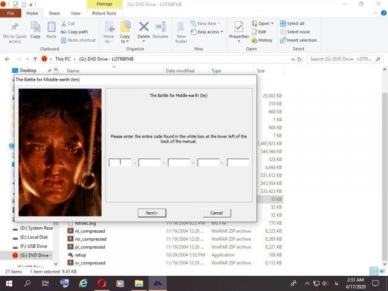Launch Opera browser from the taskbar
388x291 pixels.
coord(102,283)
